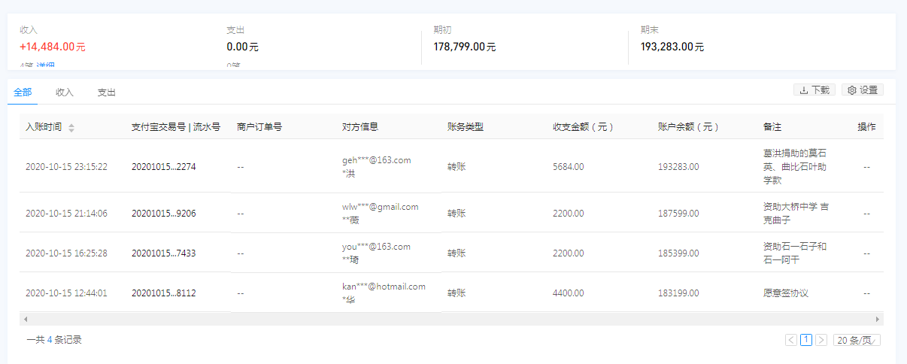Screen dimensions: 907x364
Task: Click the 详细 link under income total
Action: point(45,66)
